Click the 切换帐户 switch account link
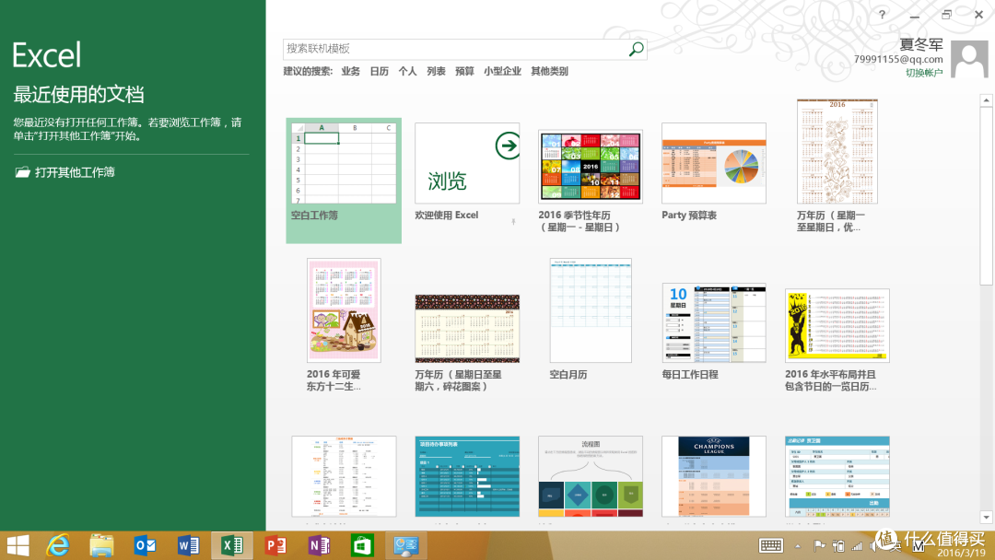 (x=924, y=73)
